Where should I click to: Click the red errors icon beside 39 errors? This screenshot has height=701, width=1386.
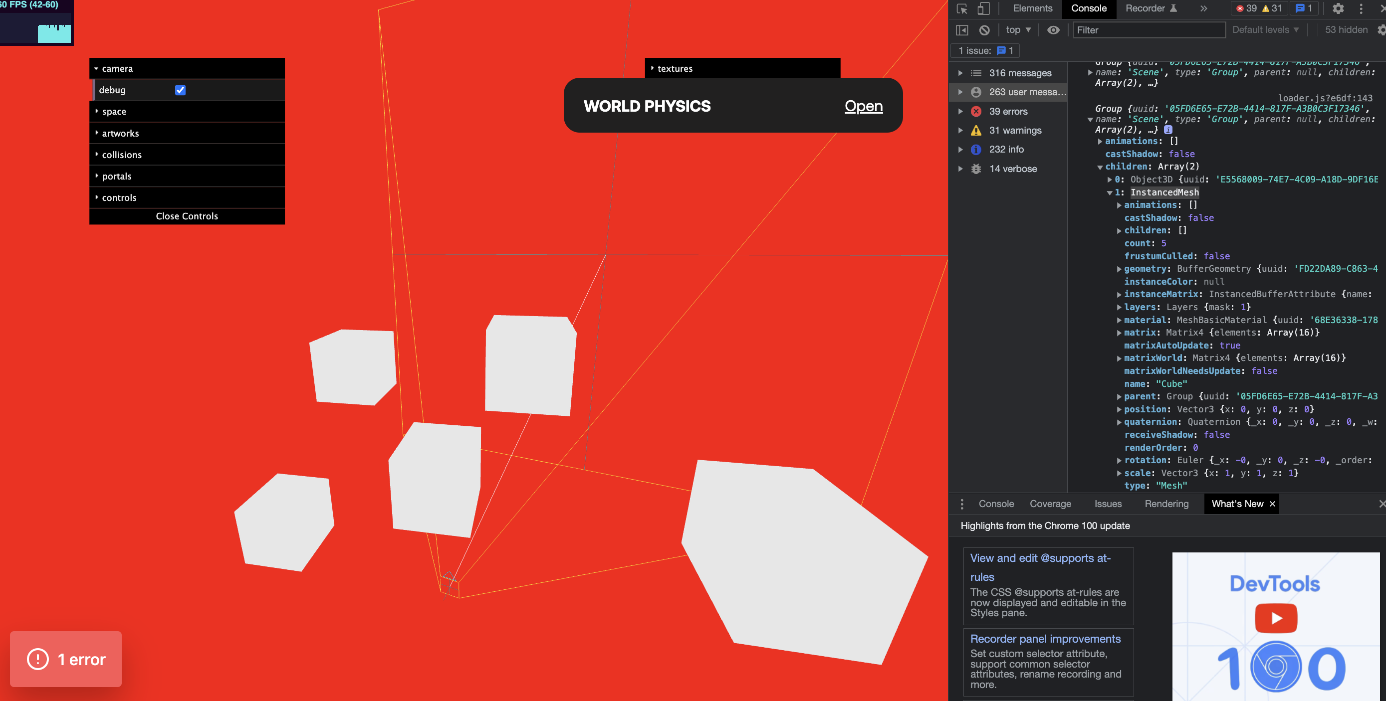coord(976,111)
